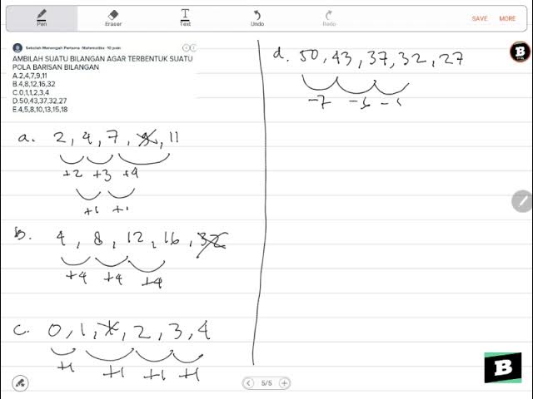
Task: Click the Text tool label
Action: [185, 24]
